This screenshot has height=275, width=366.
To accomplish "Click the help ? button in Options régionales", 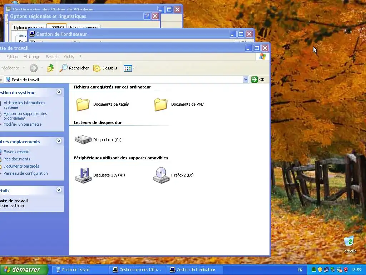I will pyautogui.click(x=147, y=16).
